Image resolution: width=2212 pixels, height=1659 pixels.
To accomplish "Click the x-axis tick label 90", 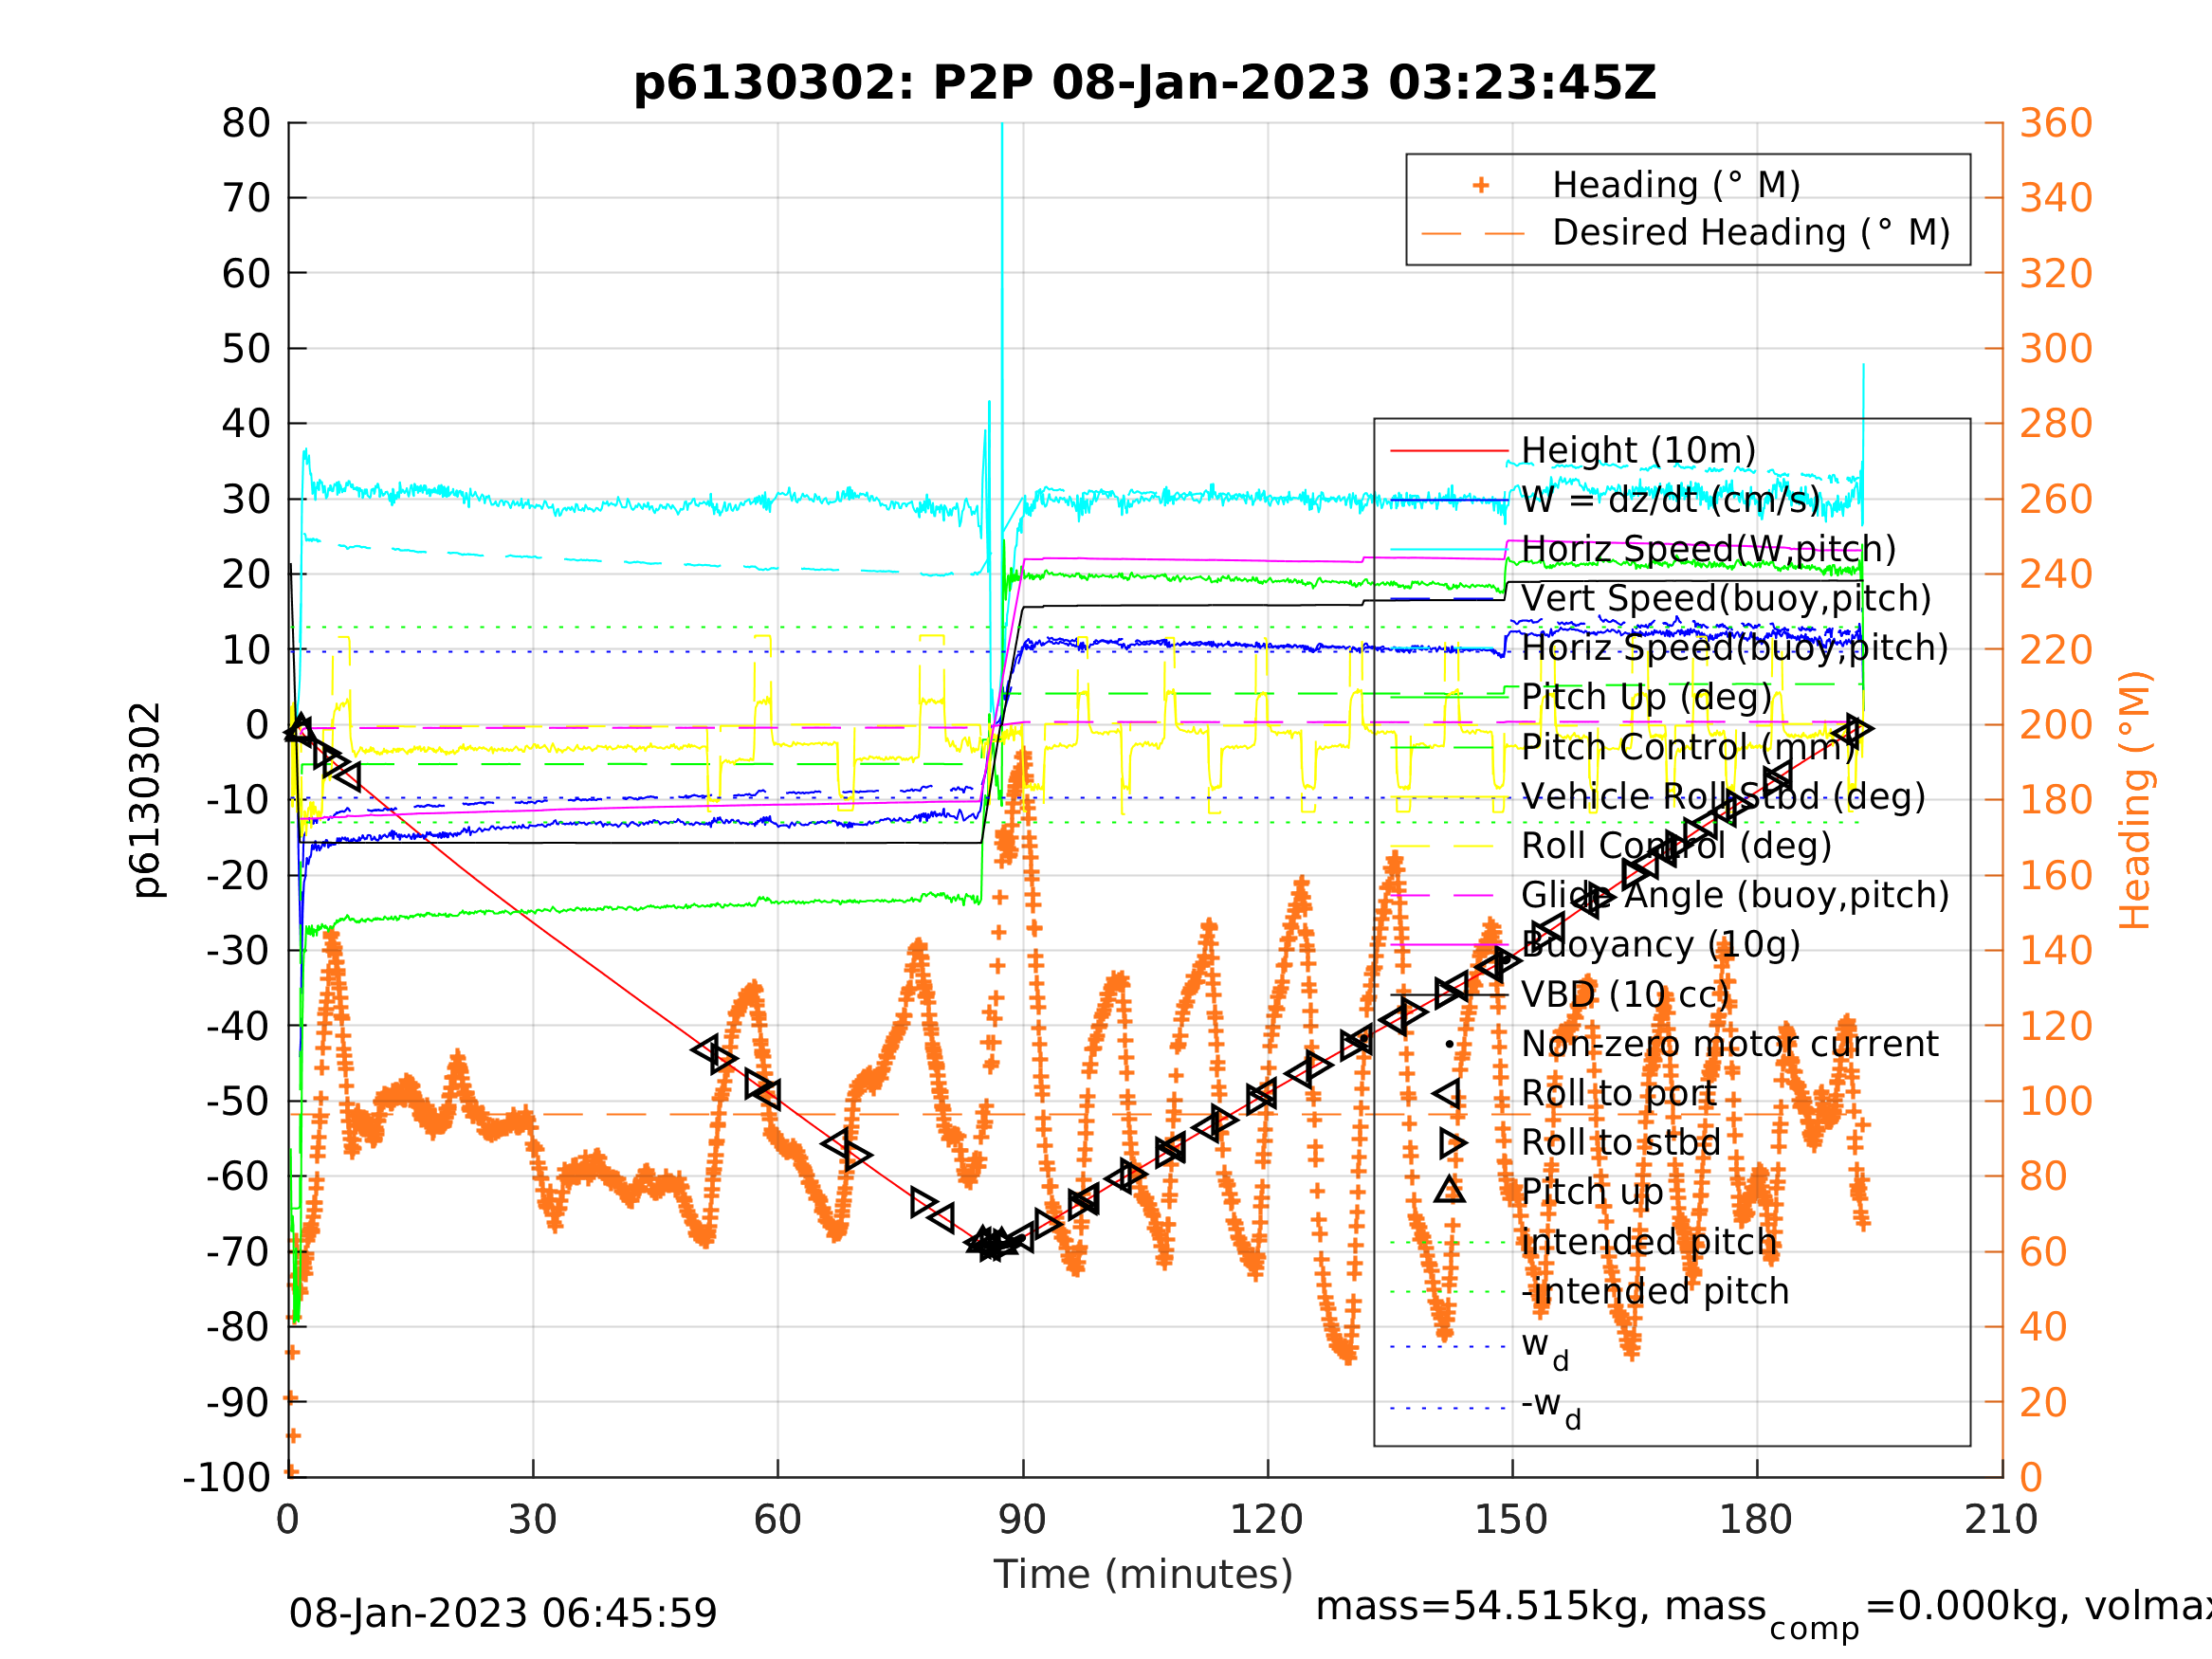I will (x=1022, y=1520).
